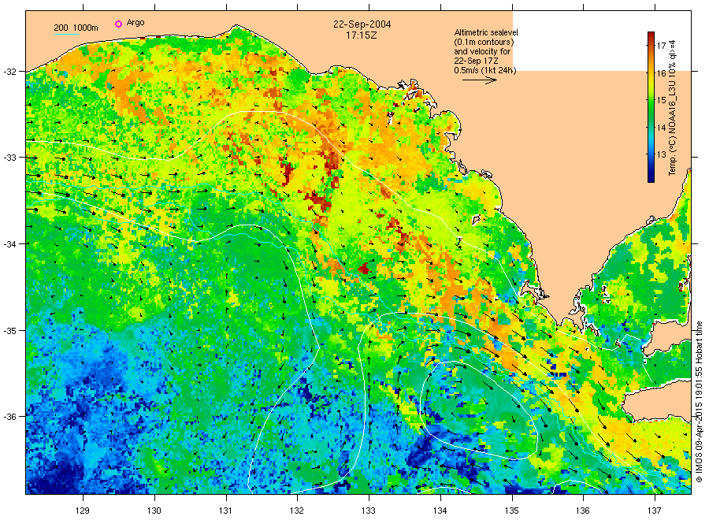Click the 'Argo' legend label
The height and width of the screenshot is (520, 709).
click(135, 23)
